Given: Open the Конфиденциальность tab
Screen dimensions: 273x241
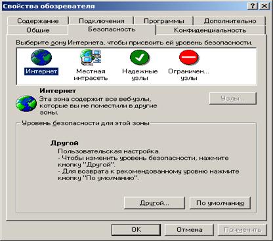Looking at the screenshot, I should click(x=210, y=30).
